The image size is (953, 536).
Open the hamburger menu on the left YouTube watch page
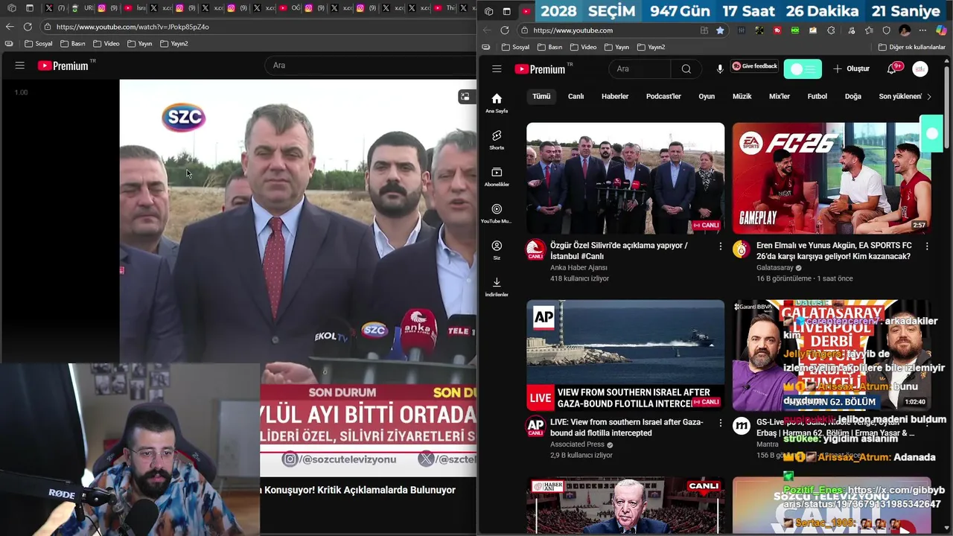point(20,66)
